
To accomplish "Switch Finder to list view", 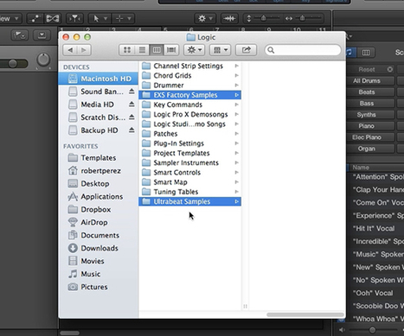I will click(142, 50).
